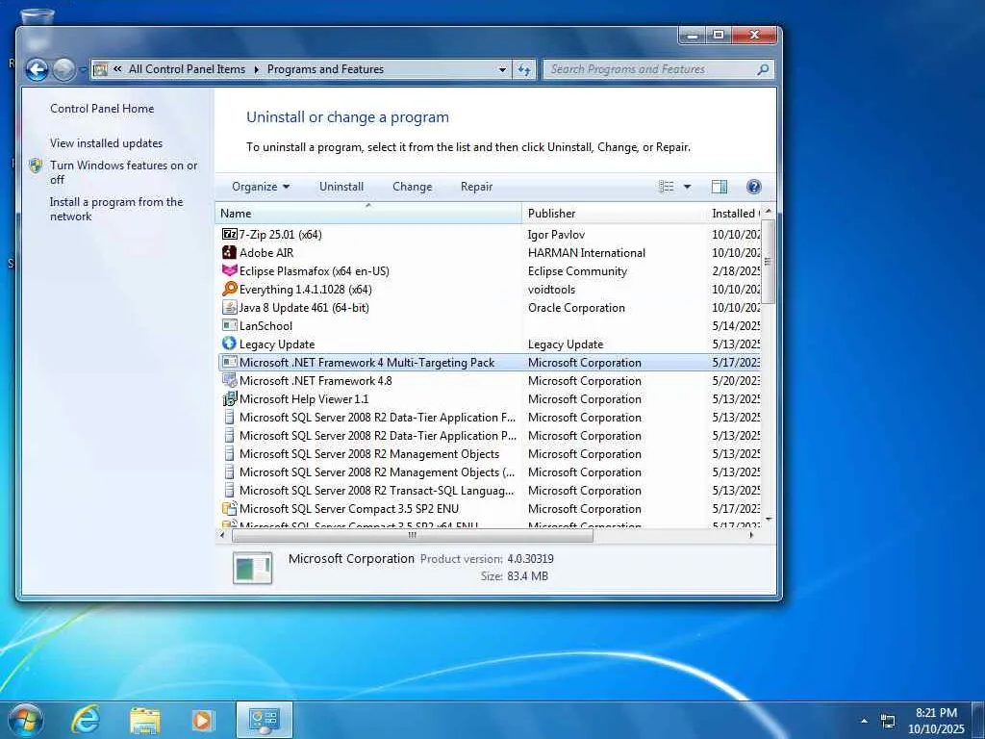
Task: Sort by the Installed On column header
Action: click(733, 213)
